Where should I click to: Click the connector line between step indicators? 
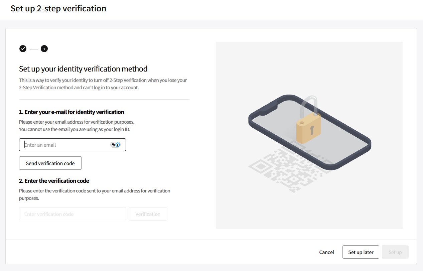[33, 49]
